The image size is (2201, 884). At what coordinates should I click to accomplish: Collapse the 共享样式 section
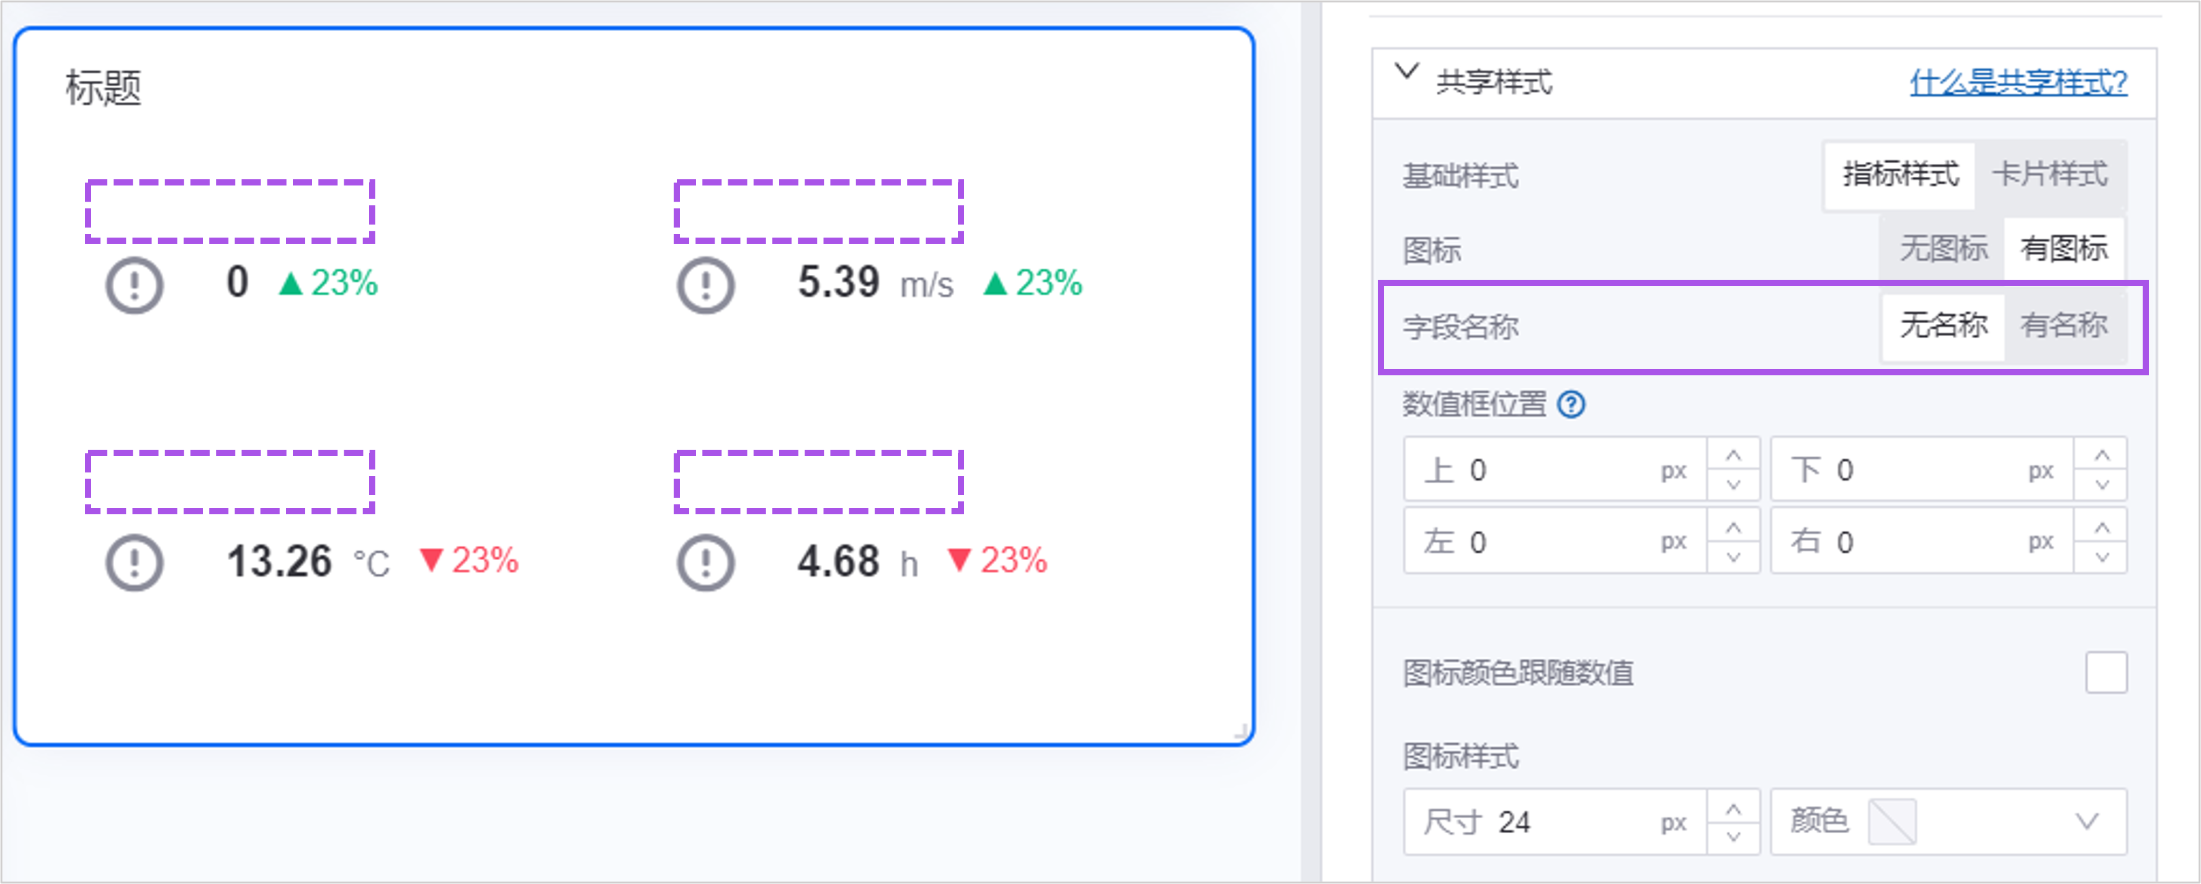coord(1406,72)
